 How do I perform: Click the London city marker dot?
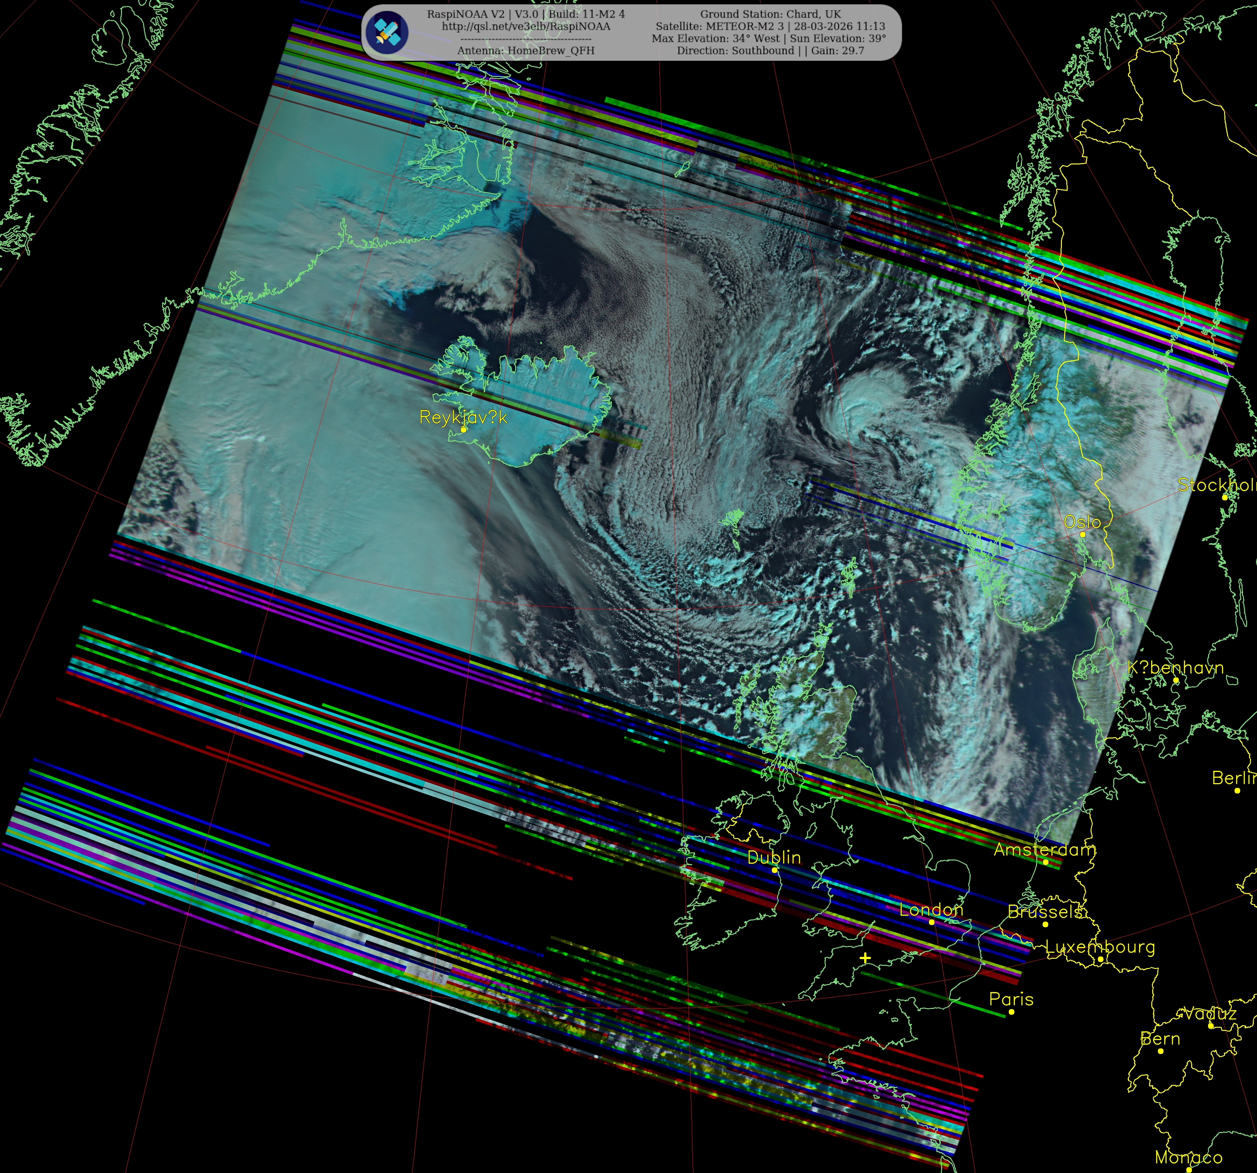click(x=931, y=922)
